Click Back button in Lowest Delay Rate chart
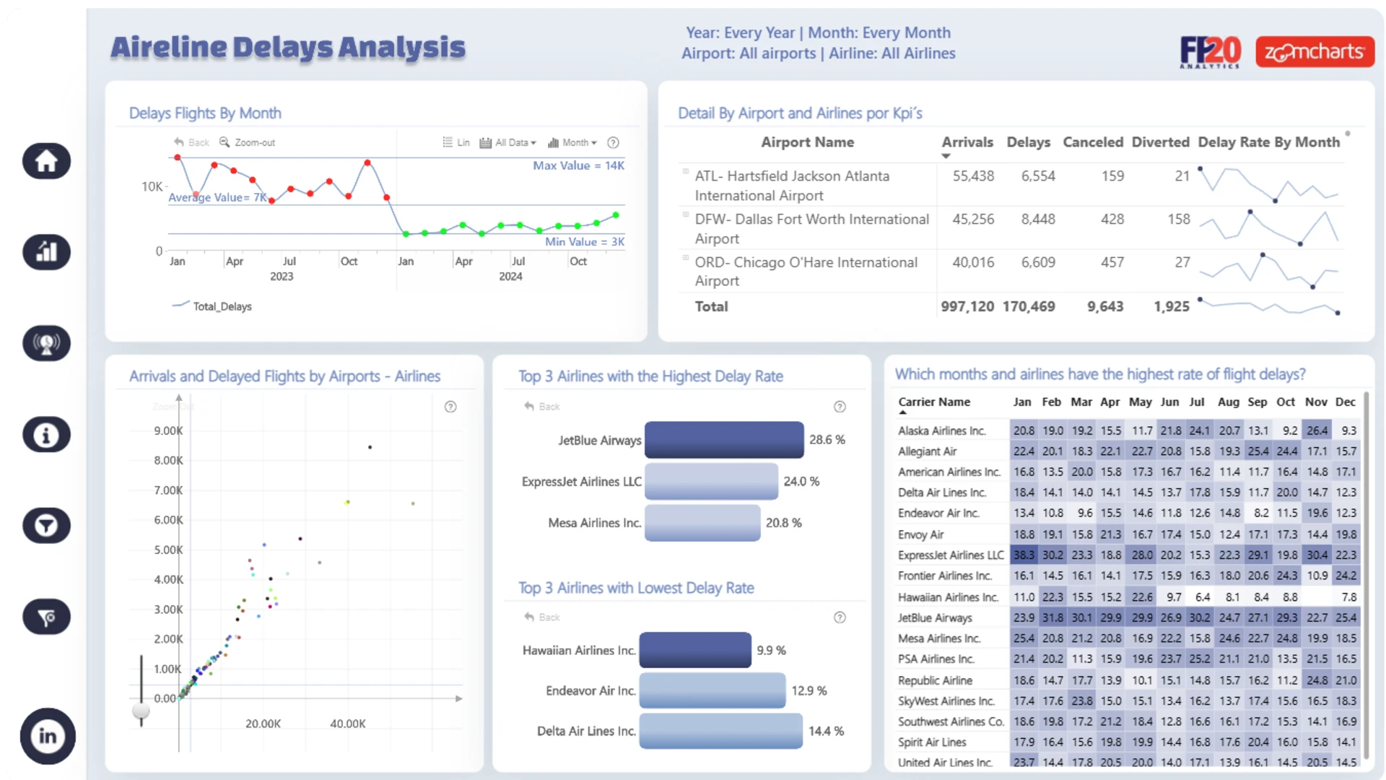The image size is (1386, 780). click(x=542, y=617)
